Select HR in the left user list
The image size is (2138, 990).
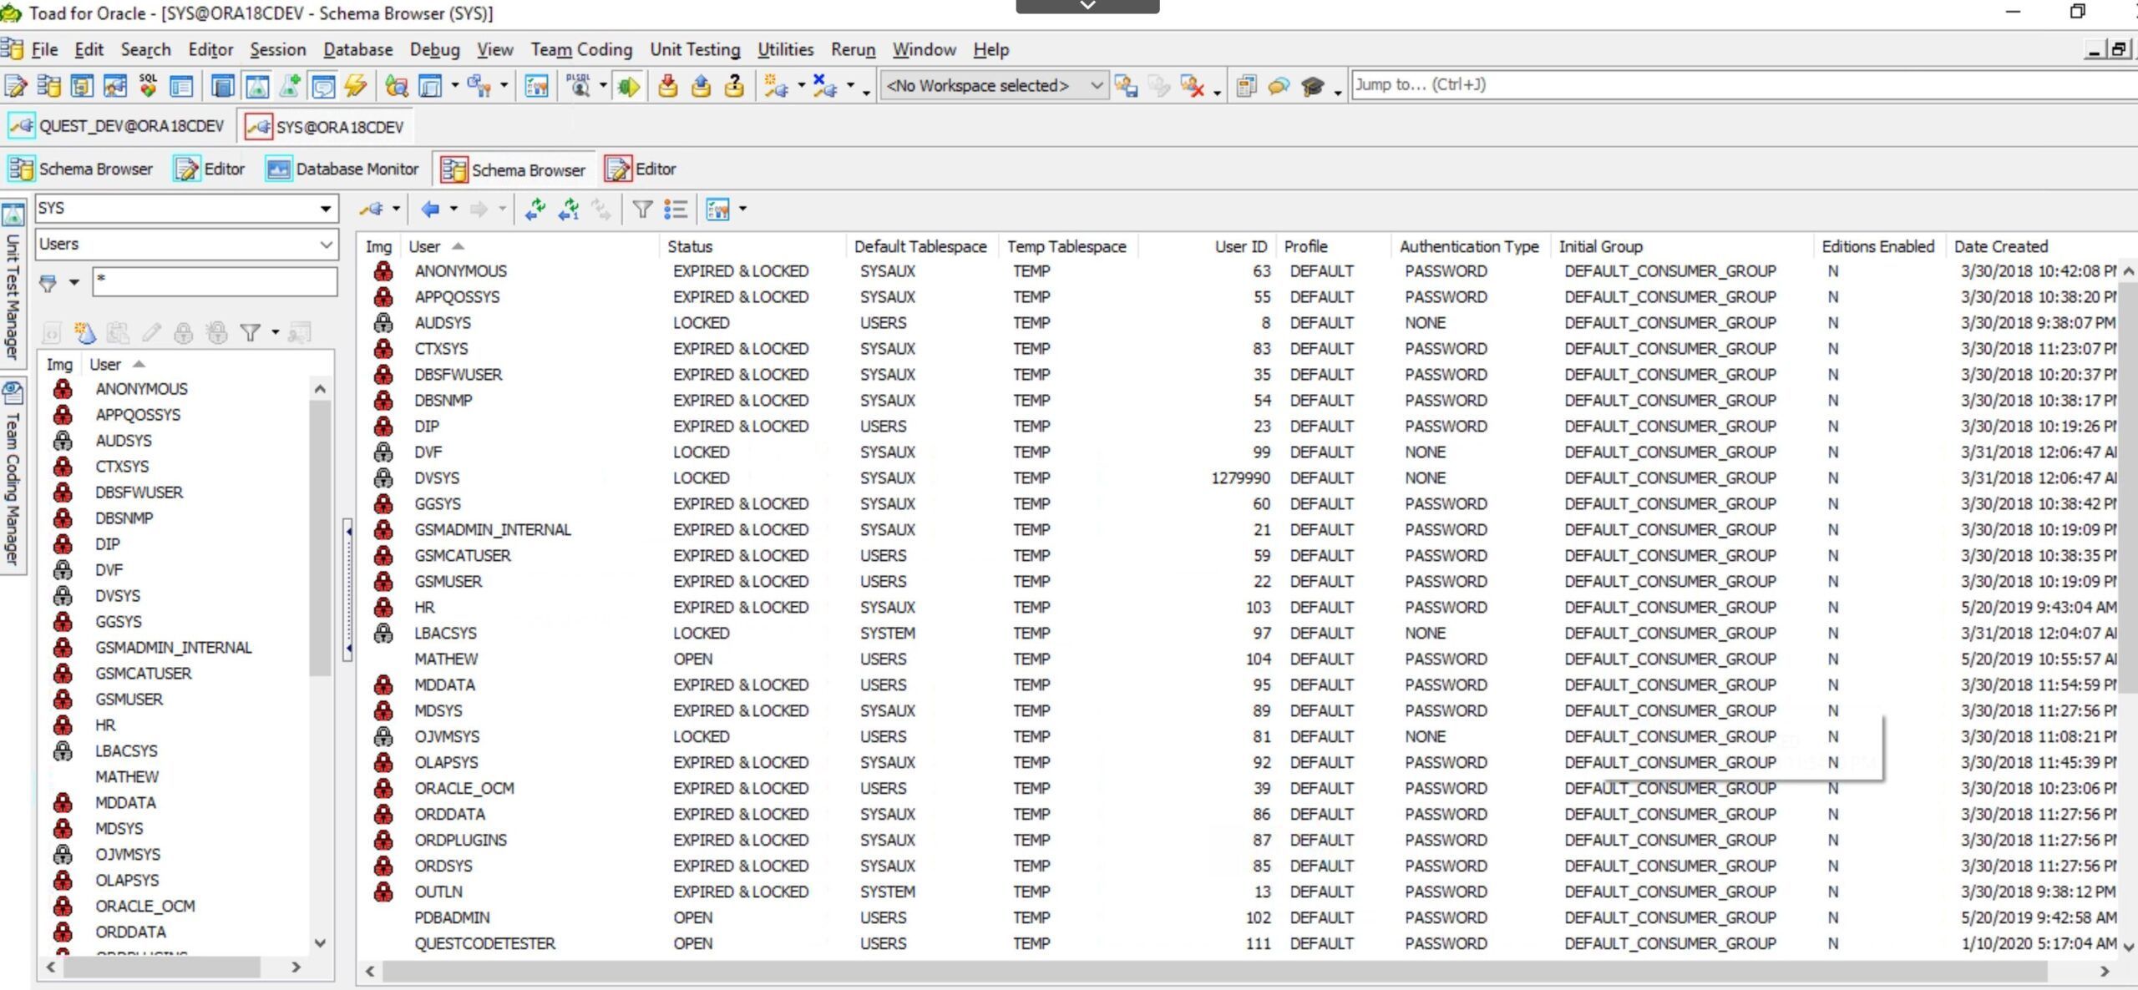pos(105,725)
